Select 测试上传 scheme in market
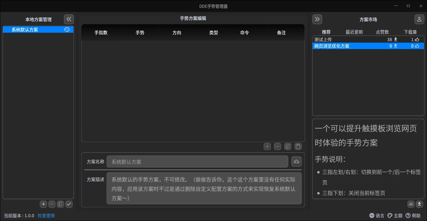Screen dimensions: 427x221 [x=368, y=39]
